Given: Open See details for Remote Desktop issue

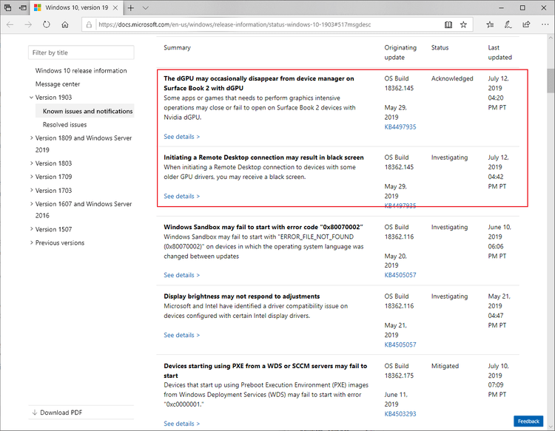Looking at the screenshot, I should [181, 196].
